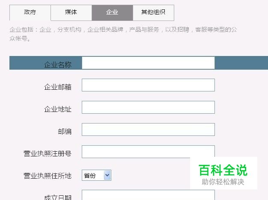Click into the 企业地址 field
Screen dimensions: 268x200
(148, 107)
